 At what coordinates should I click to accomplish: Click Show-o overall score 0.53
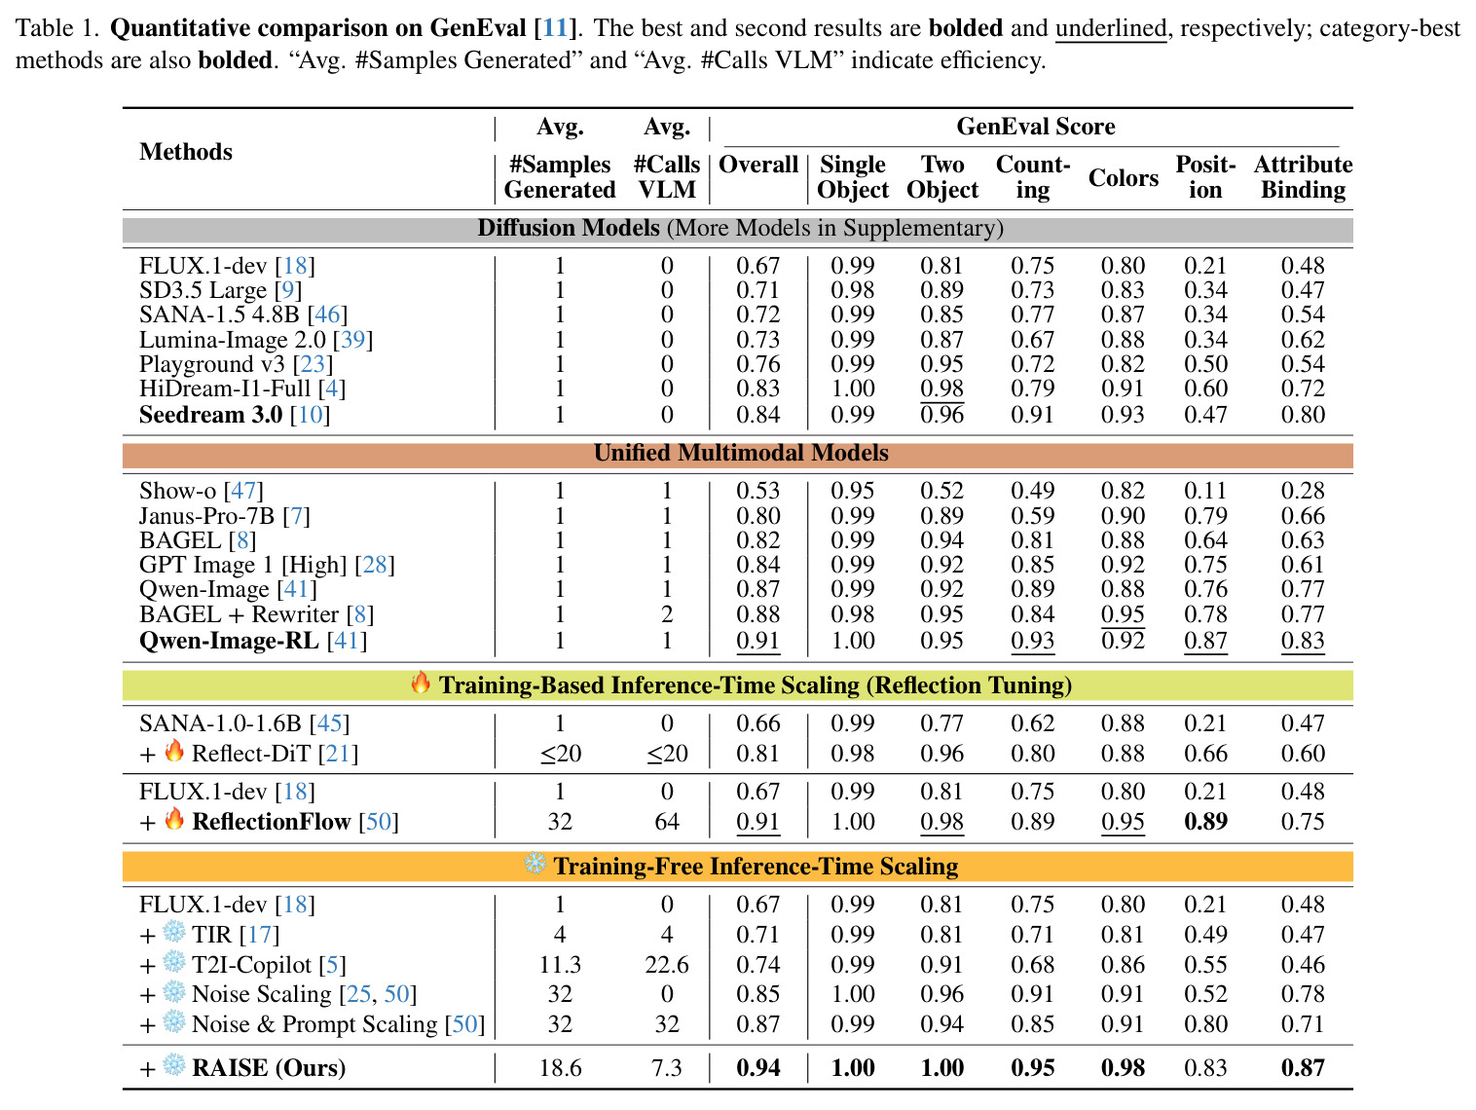tap(758, 491)
